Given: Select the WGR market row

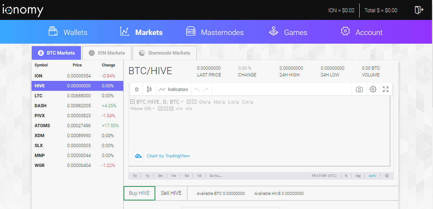Looking at the screenshot, I should [x=77, y=165].
